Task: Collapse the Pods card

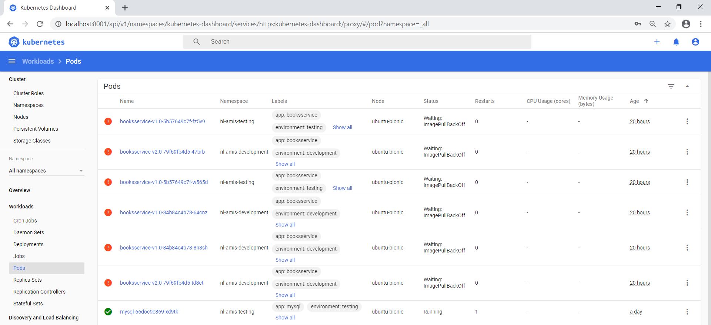Action: (687, 86)
